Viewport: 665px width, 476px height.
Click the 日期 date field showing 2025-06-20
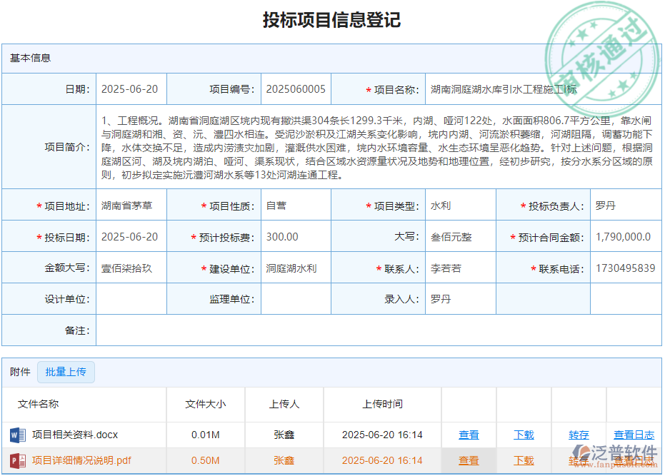tap(131, 88)
